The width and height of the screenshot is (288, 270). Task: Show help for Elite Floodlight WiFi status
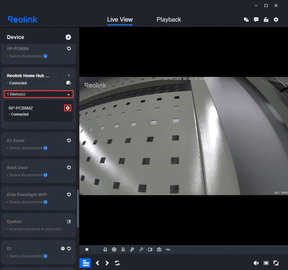coord(45,202)
